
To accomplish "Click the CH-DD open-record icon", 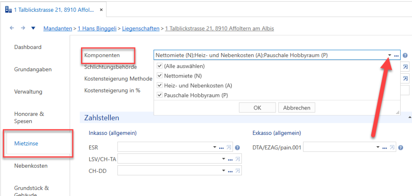I will [238, 171].
